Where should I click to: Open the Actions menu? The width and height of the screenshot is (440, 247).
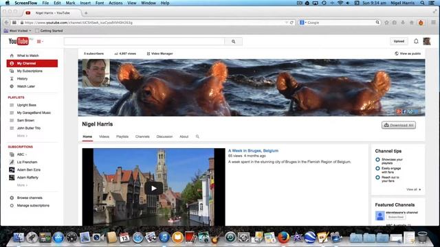[115, 3]
